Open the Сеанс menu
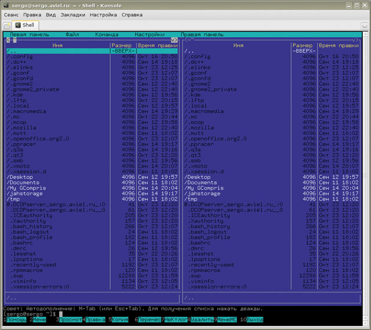This screenshot has height=330, width=371. (11, 15)
